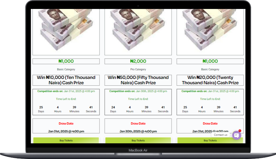This screenshot has height=159, width=276.
Task: Click the Jan 30th Draw Date box
Action: (138, 126)
